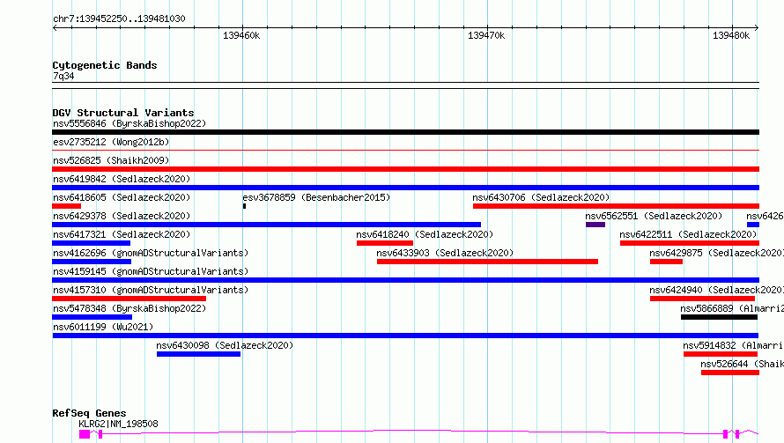Click the ruler's right arrowhead
The image size is (784, 443).
coord(757,28)
